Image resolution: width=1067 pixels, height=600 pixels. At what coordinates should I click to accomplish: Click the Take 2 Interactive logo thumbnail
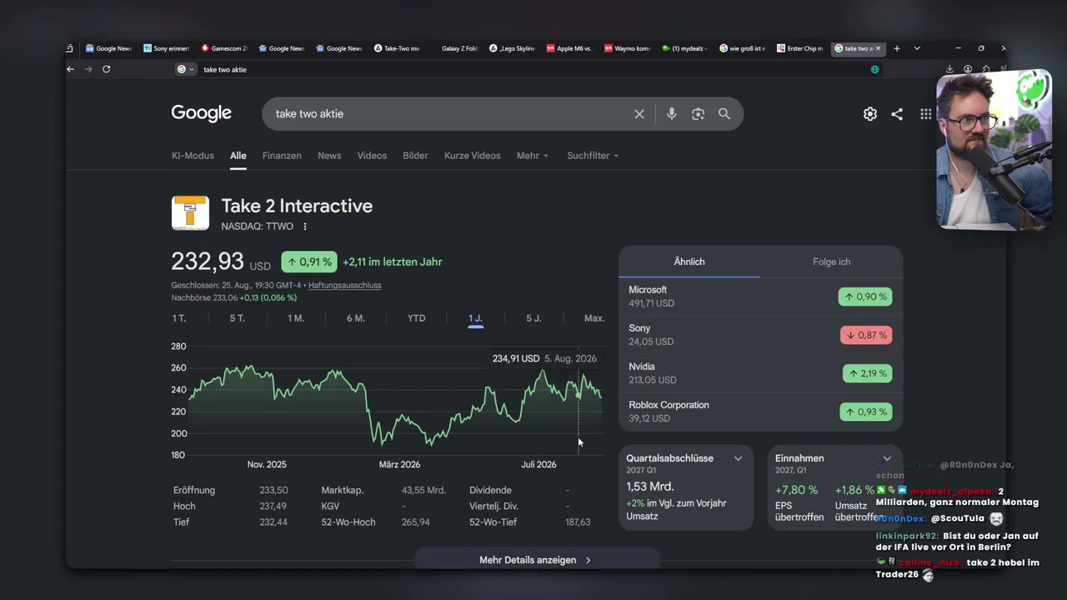click(x=190, y=212)
